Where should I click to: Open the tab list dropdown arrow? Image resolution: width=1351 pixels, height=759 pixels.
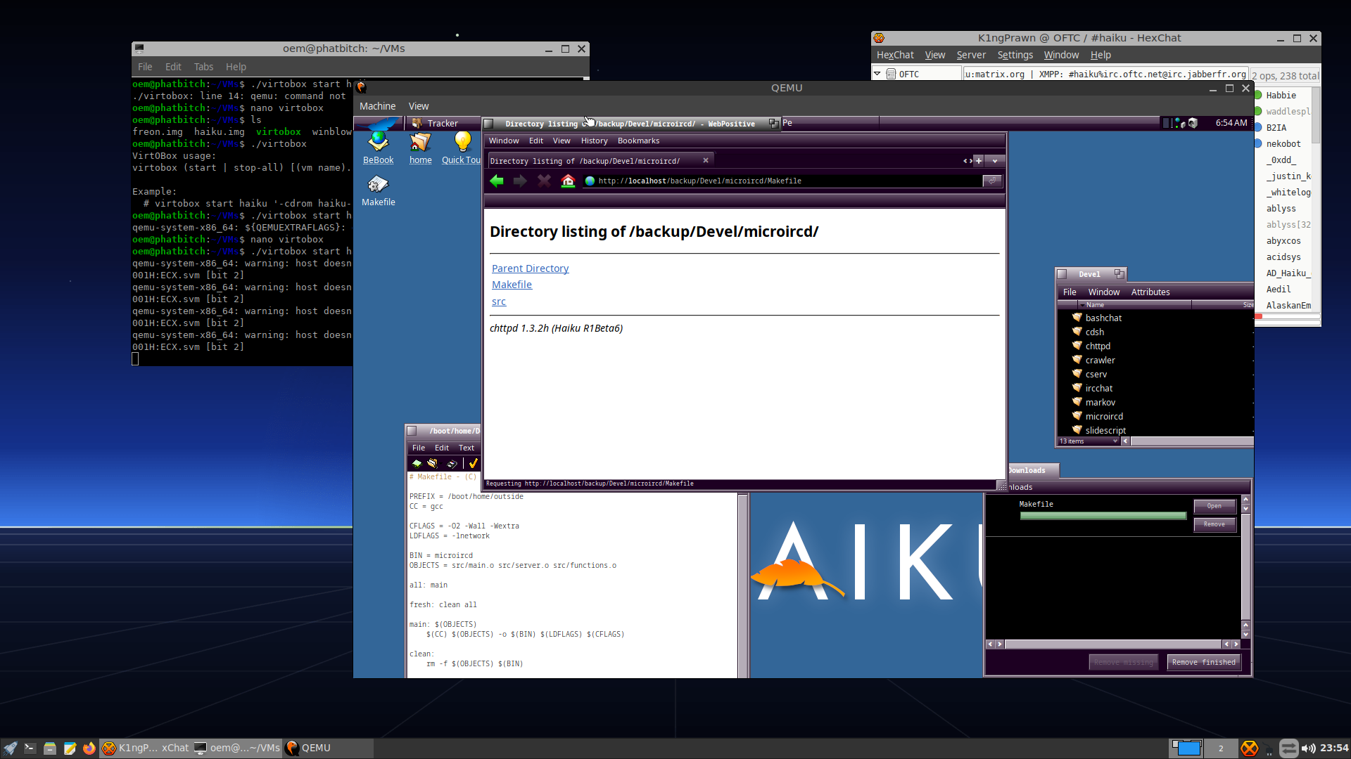coord(995,161)
